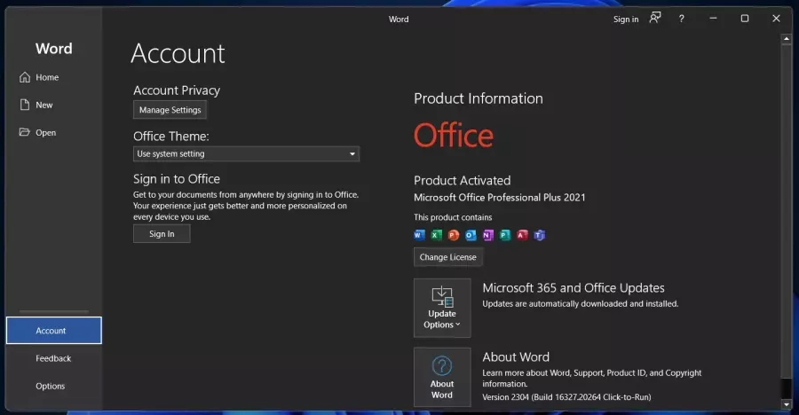Screen dimensions: 799x415
Task: Click the 'About Word' heading text
Action: pyautogui.click(x=516, y=357)
